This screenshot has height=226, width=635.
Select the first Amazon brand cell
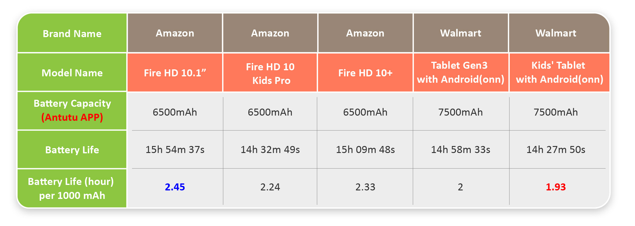click(175, 33)
